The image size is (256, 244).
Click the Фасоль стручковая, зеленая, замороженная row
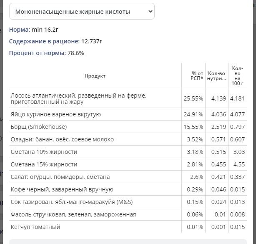[x=128, y=214]
